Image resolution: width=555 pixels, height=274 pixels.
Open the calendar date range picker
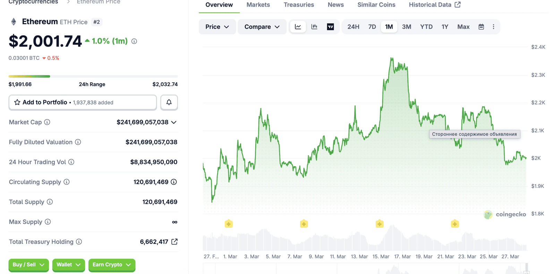(x=481, y=27)
